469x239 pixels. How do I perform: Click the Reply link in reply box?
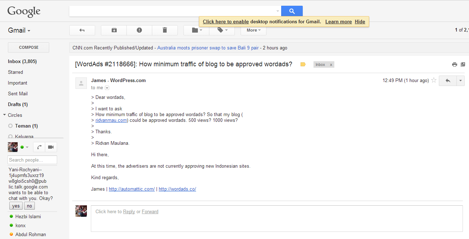point(129,211)
